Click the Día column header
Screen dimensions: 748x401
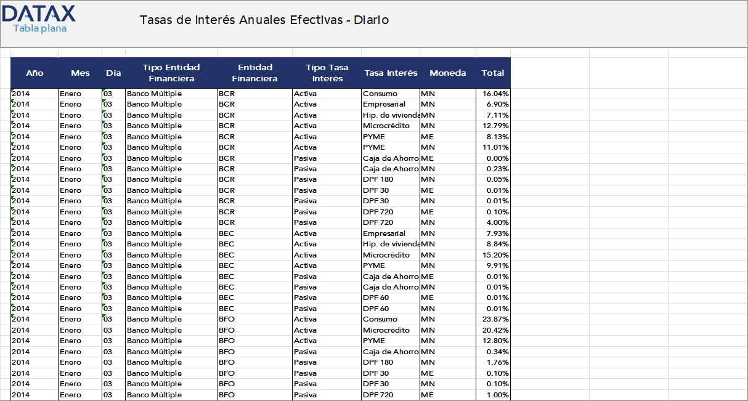click(113, 73)
